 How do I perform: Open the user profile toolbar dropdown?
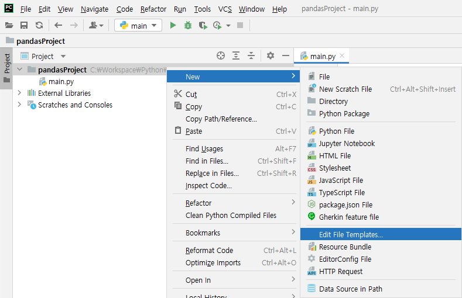tap(96, 26)
